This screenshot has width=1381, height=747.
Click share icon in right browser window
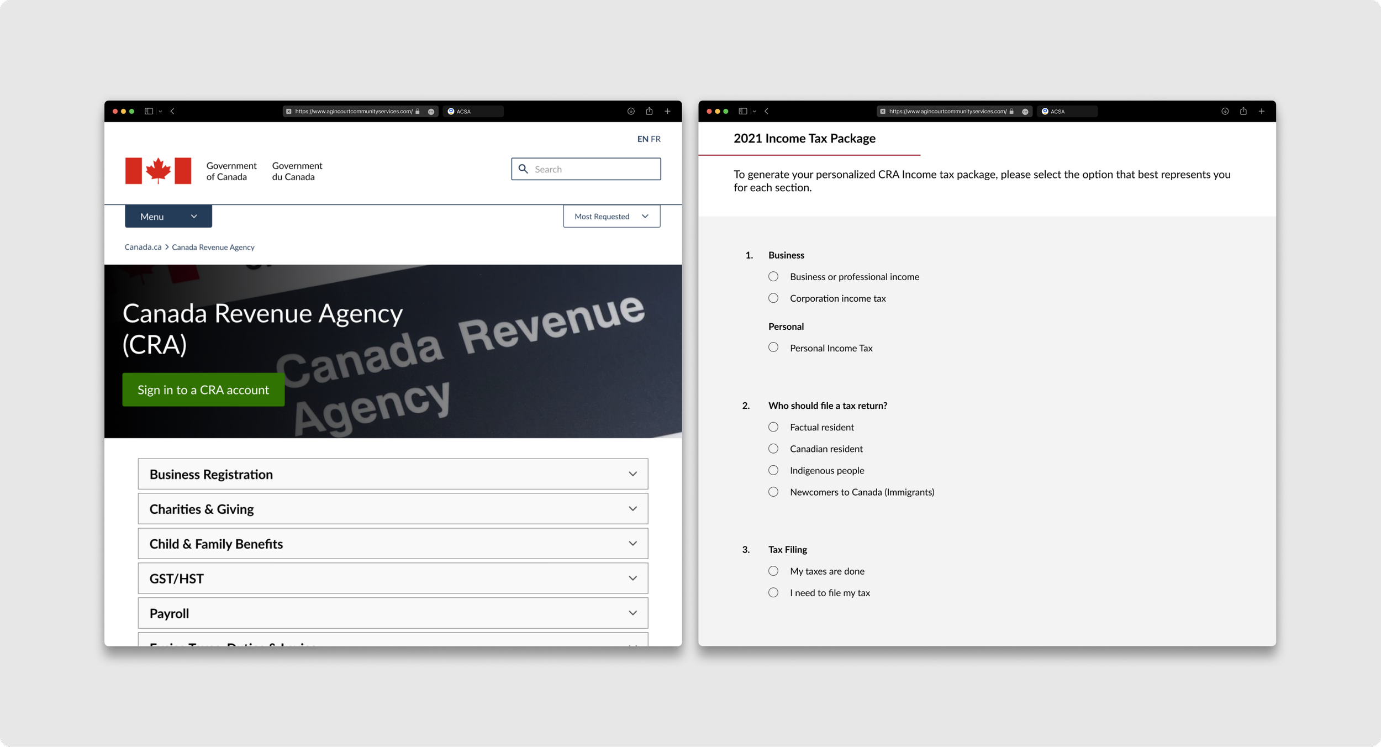pyautogui.click(x=1243, y=111)
